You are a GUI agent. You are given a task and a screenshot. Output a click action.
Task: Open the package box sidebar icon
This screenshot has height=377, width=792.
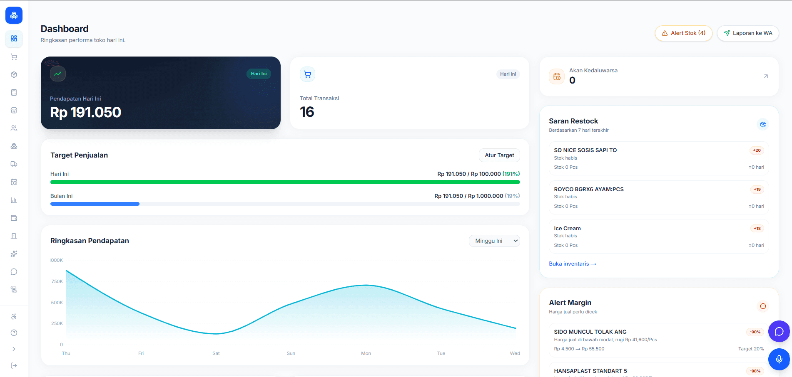click(x=14, y=75)
